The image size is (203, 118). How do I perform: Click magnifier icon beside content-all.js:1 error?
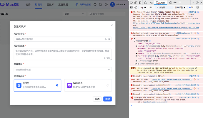[198, 98]
